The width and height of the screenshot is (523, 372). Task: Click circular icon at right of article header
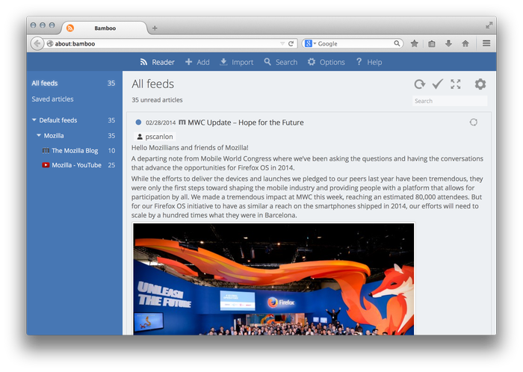(473, 123)
